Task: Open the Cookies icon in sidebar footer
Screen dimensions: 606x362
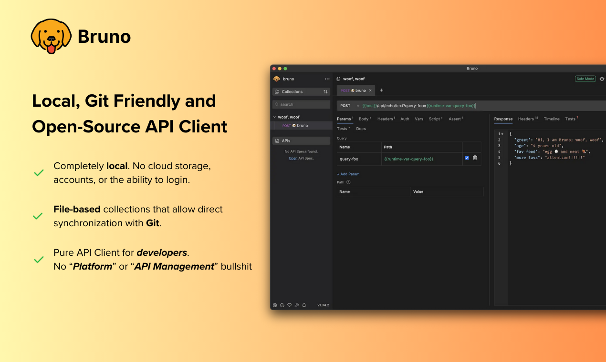Action: [x=282, y=305]
